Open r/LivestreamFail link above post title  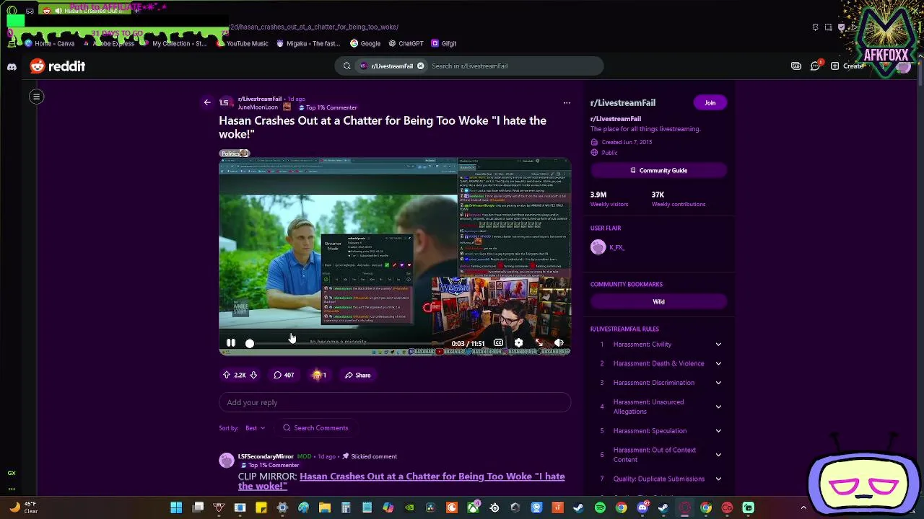click(x=260, y=99)
